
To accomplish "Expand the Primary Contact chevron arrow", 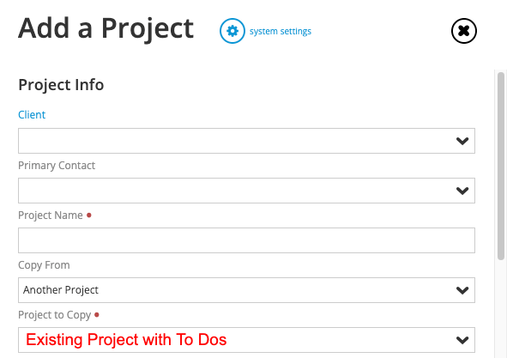I will [462, 191].
